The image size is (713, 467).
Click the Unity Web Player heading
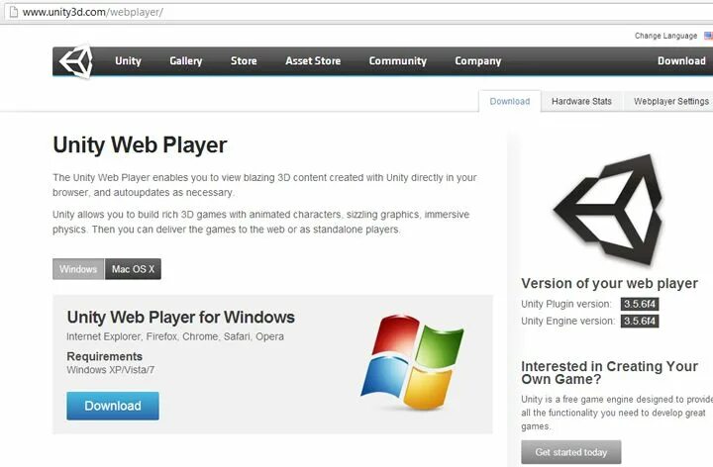point(140,145)
